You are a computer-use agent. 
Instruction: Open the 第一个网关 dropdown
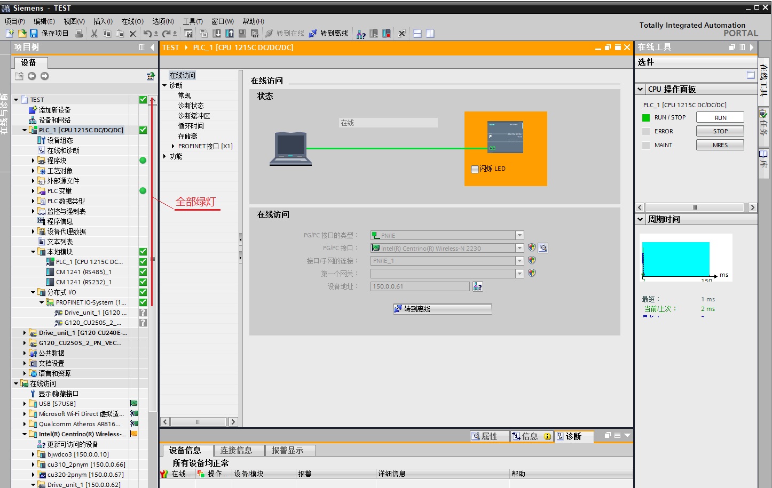[x=519, y=274]
